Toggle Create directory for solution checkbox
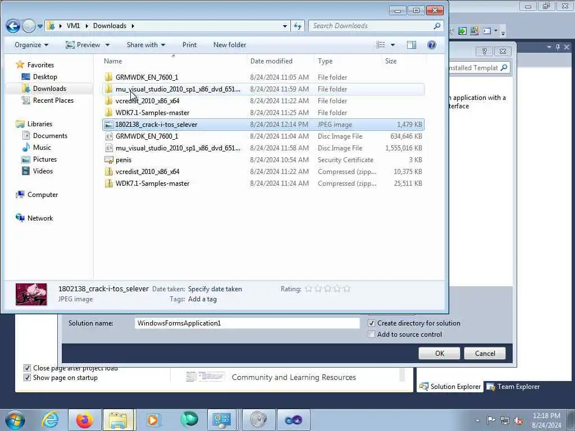 372,323
